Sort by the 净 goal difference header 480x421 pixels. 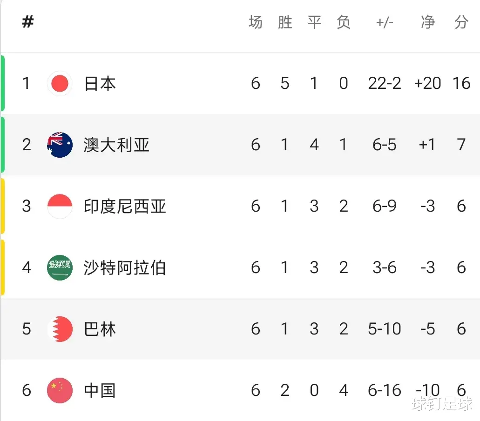[x=428, y=22]
